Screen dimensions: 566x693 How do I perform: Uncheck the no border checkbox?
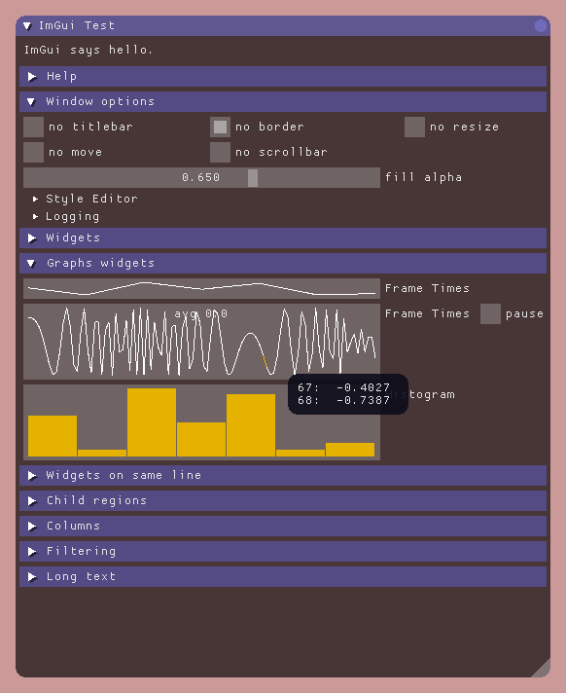click(x=220, y=127)
